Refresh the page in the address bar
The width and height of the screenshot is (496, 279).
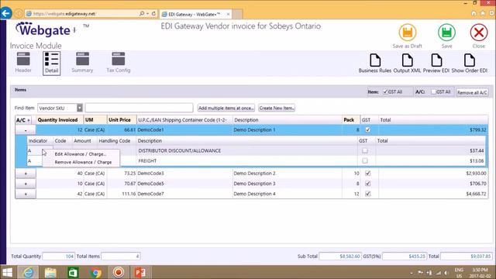(x=153, y=14)
